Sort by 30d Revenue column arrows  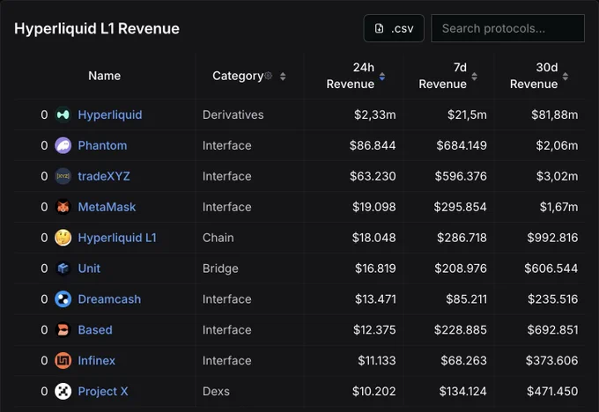pos(566,77)
